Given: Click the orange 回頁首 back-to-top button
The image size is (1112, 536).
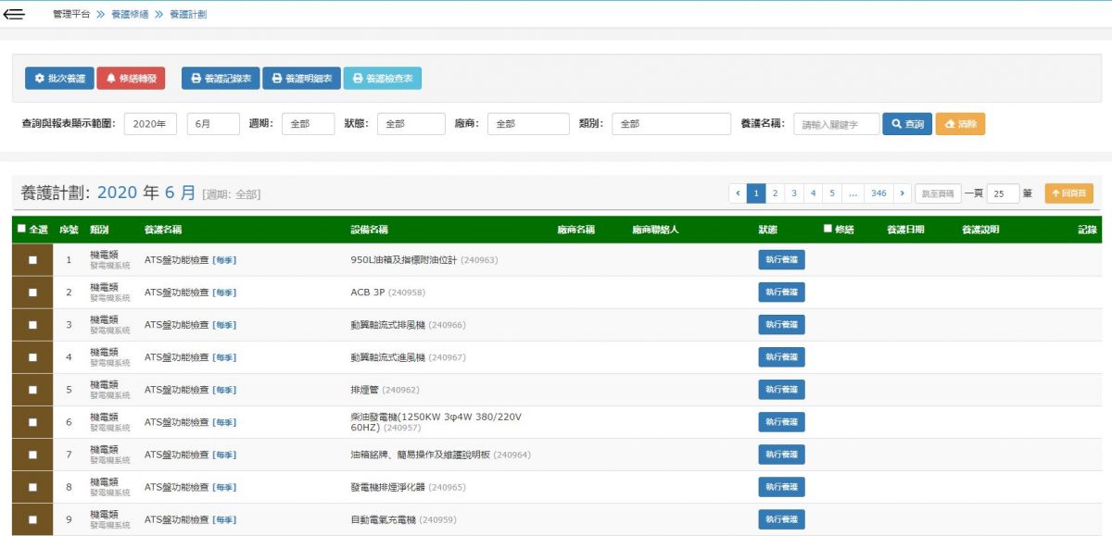Looking at the screenshot, I should (1068, 193).
